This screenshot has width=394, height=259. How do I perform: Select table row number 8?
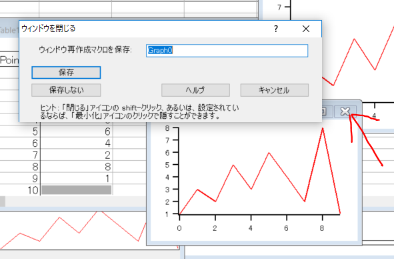pos(20,167)
